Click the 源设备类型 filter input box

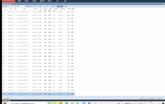pyautogui.click(x=62, y=11)
